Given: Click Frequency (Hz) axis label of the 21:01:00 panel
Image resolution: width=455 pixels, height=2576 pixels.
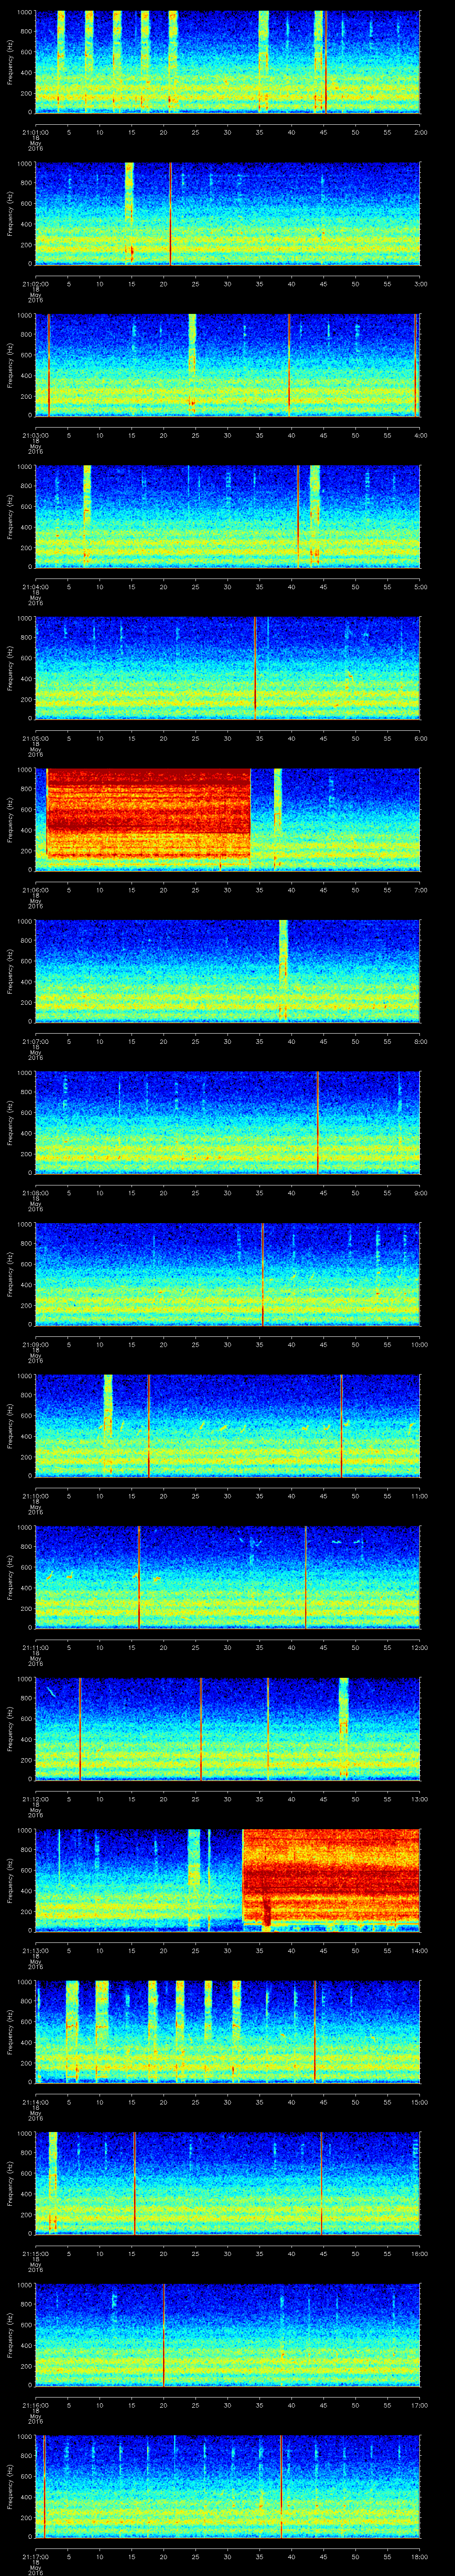Looking at the screenshot, I should point(10,62).
